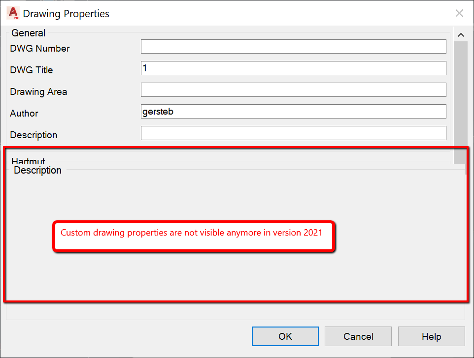Click the empty Drawing Area input box

[x=293, y=89]
